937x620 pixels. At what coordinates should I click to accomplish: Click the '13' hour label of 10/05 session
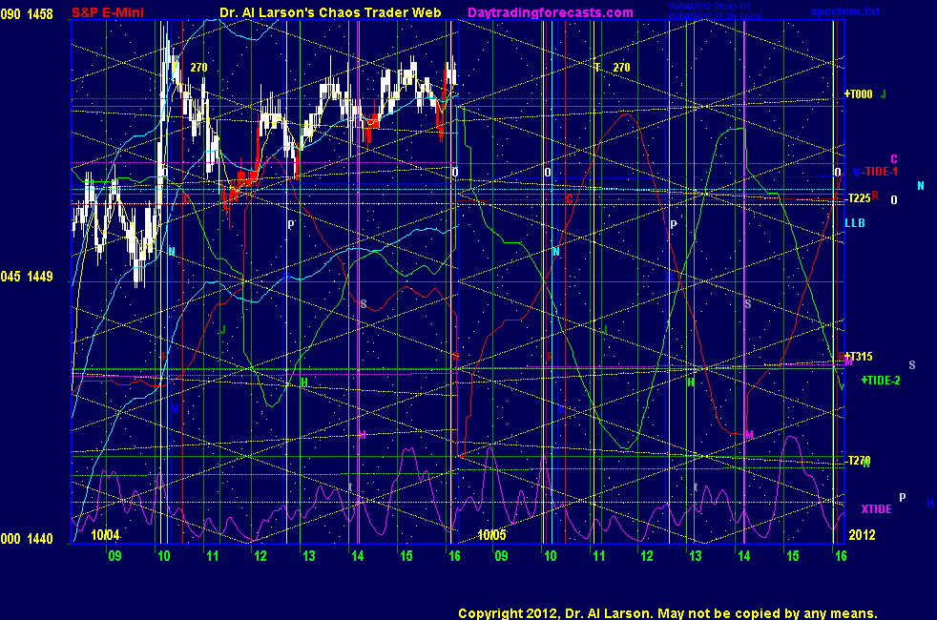(695, 556)
